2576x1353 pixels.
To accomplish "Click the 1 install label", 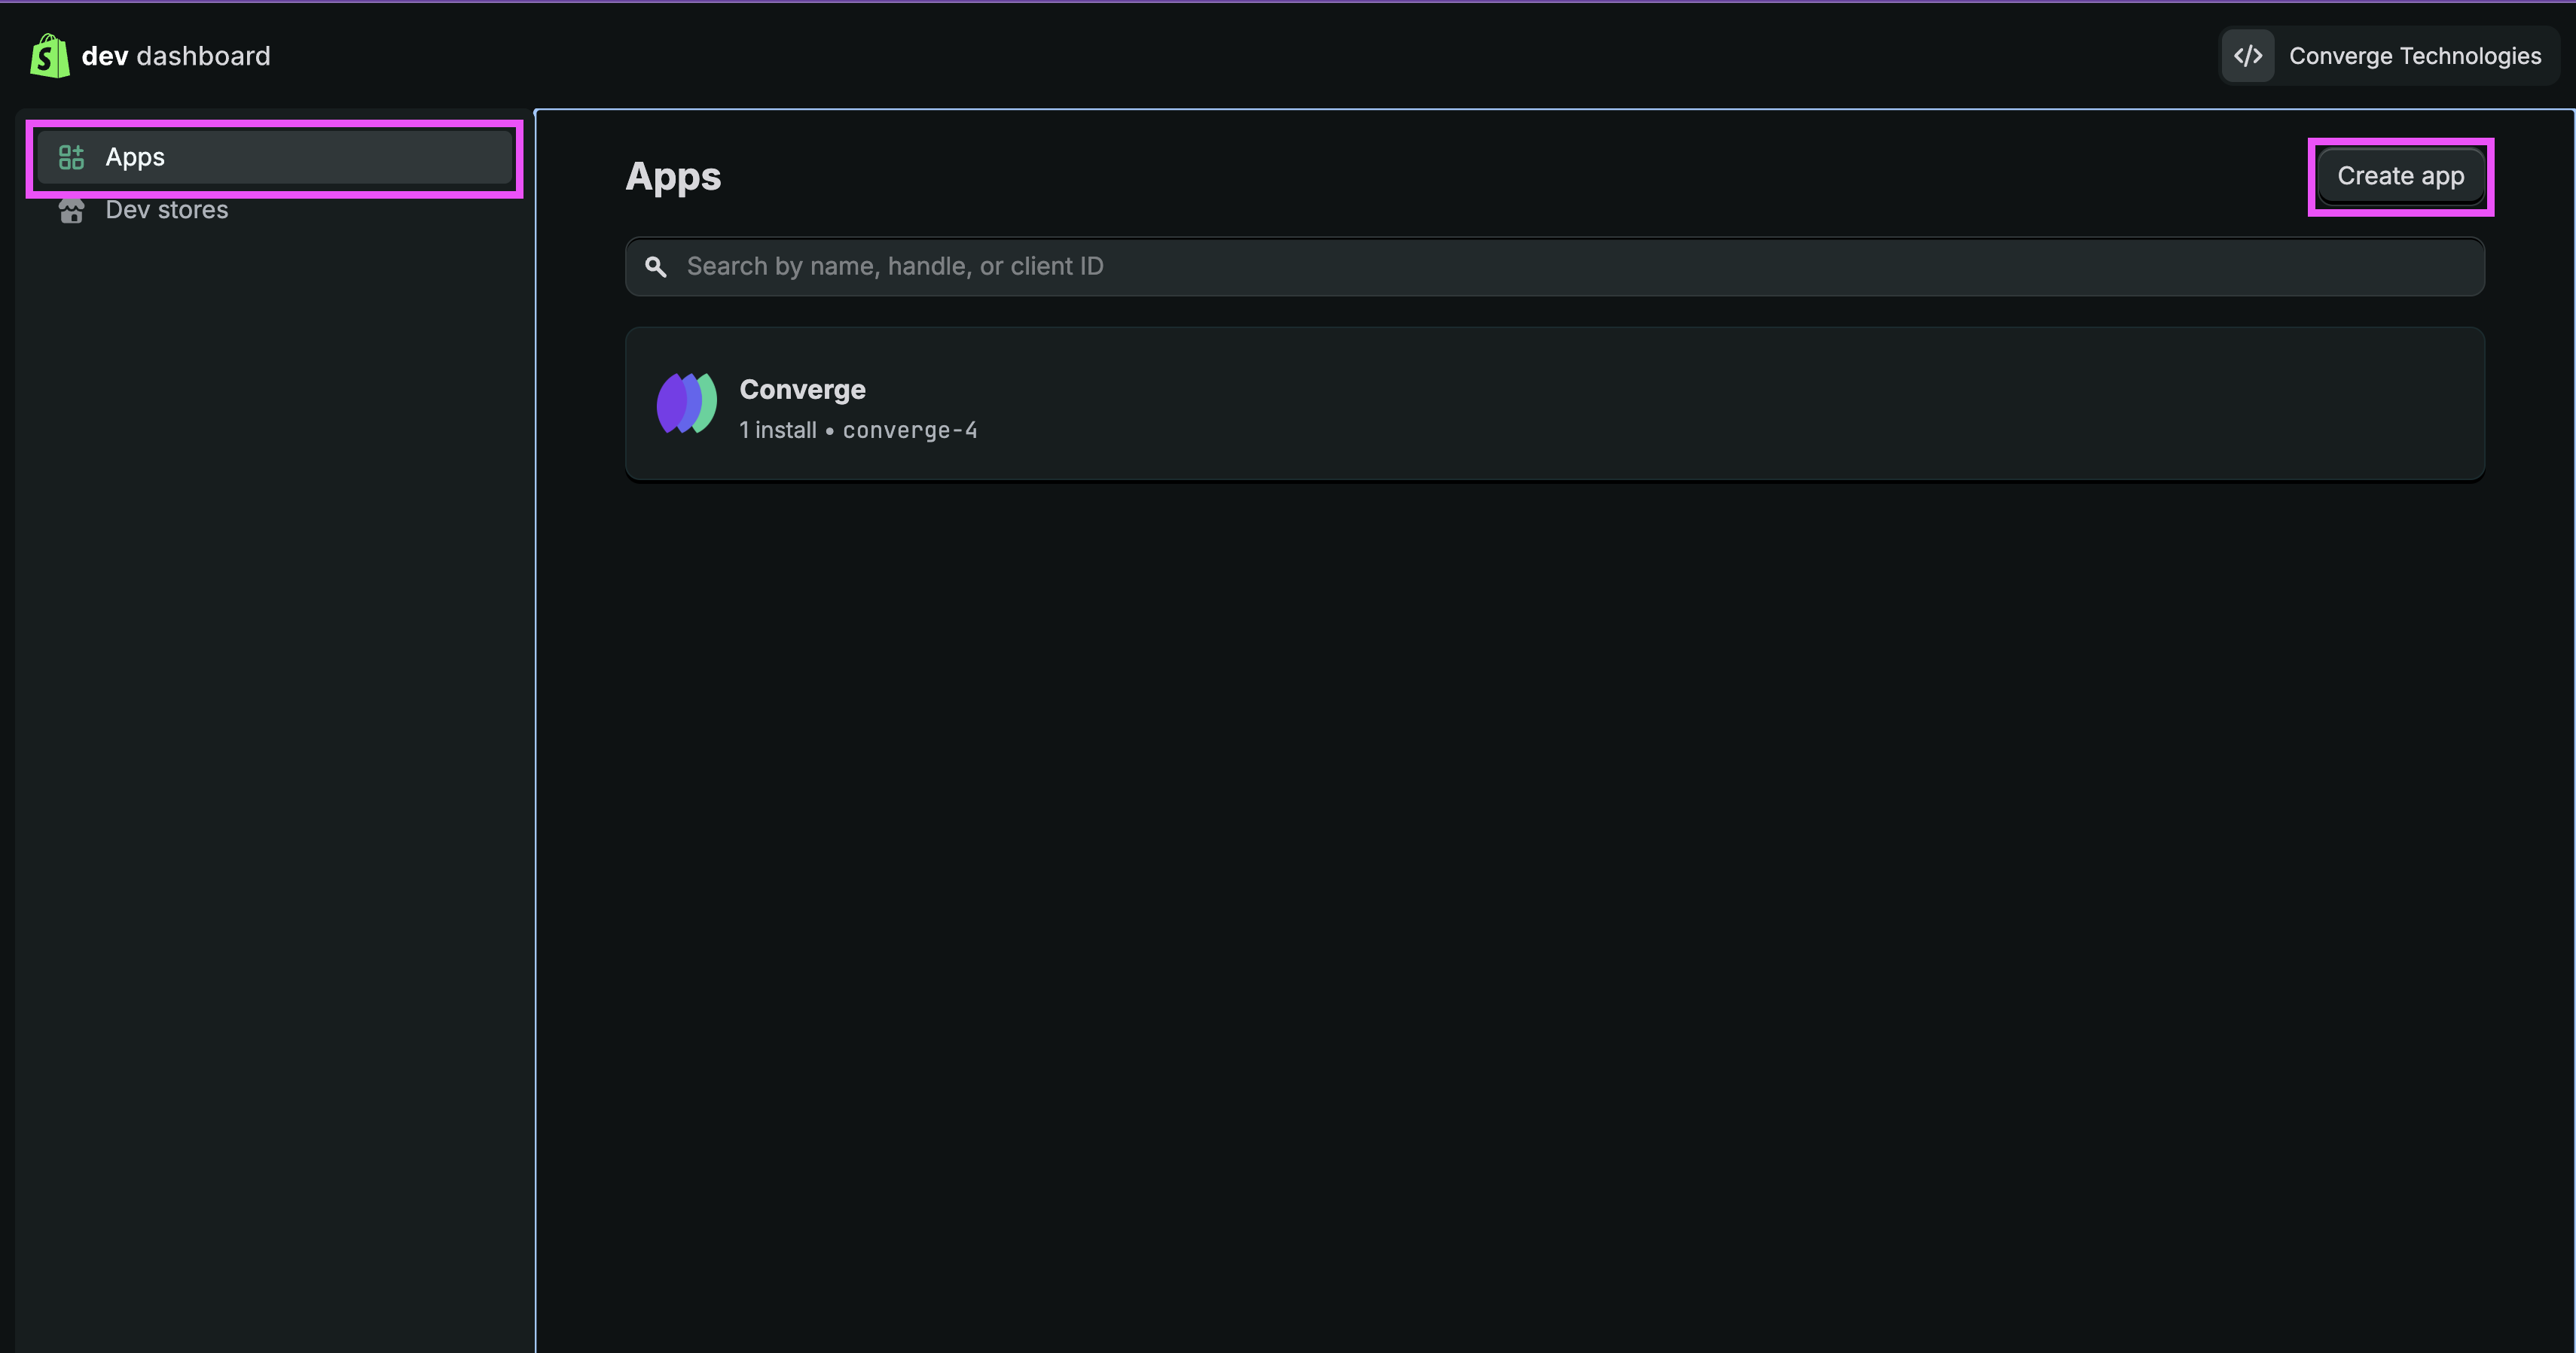I will [777, 430].
